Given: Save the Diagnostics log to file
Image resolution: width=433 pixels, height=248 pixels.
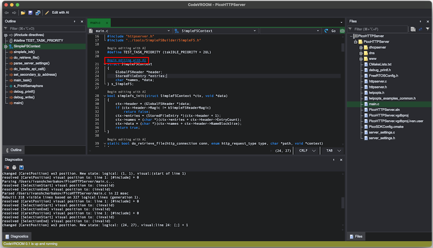Looking at the screenshot, I should click(21, 167).
